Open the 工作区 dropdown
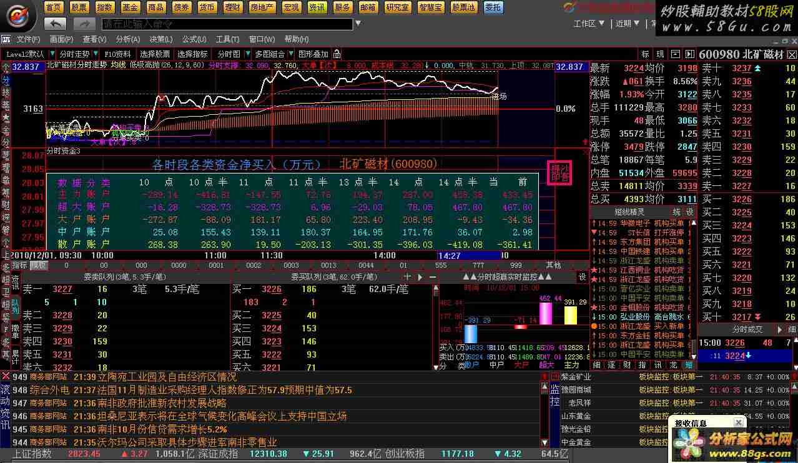The width and height of the screenshot is (798, 463). pyautogui.click(x=589, y=24)
